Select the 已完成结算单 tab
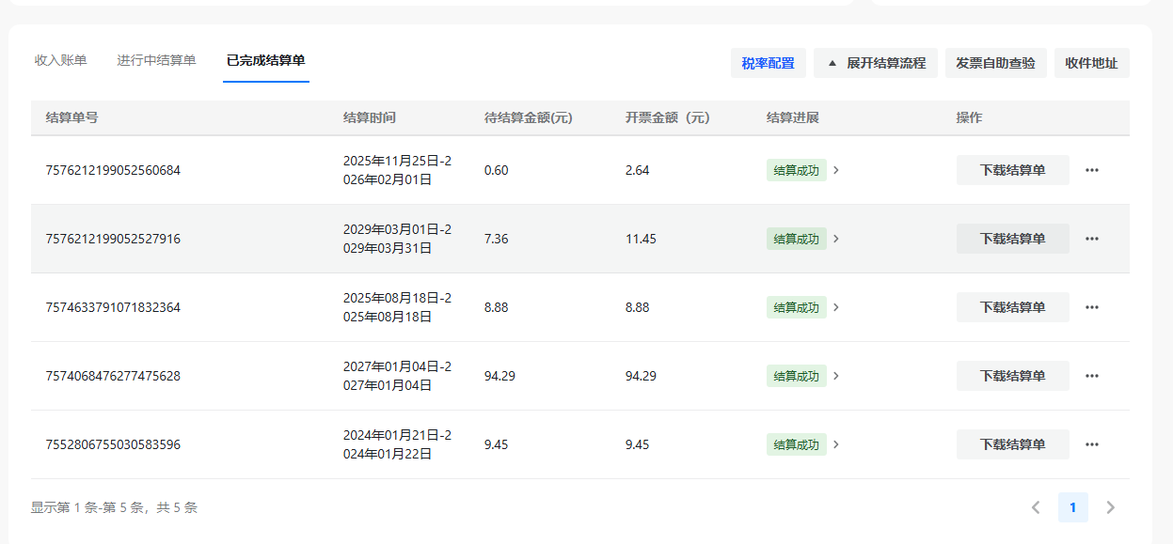 pyautogui.click(x=265, y=60)
